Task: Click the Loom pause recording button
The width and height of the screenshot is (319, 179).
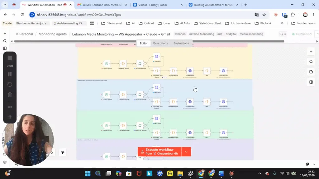Action: [10, 74]
